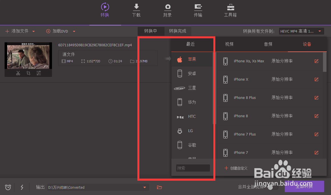Viewport: 331px width, 195px height.
Task: Open the output folder icon
Action: pos(159,187)
